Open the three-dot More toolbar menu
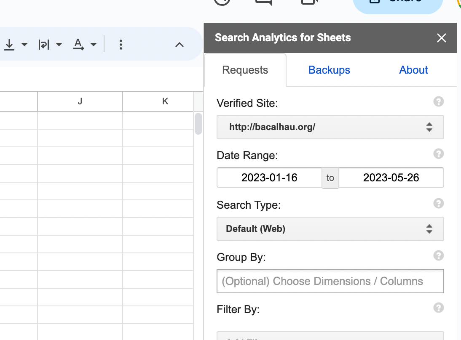The height and width of the screenshot is (340, 461). tap(121, 45)
